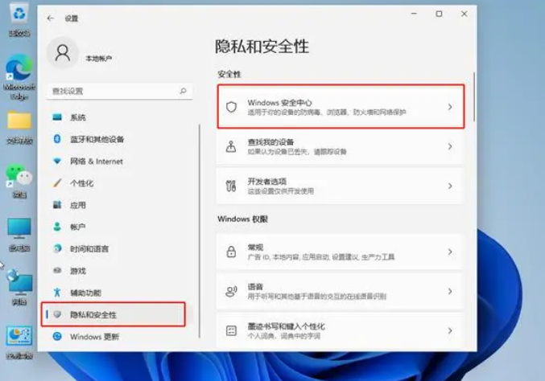Click the person icon for 帐户
The image size is (545, 381).
click(57, 227)
